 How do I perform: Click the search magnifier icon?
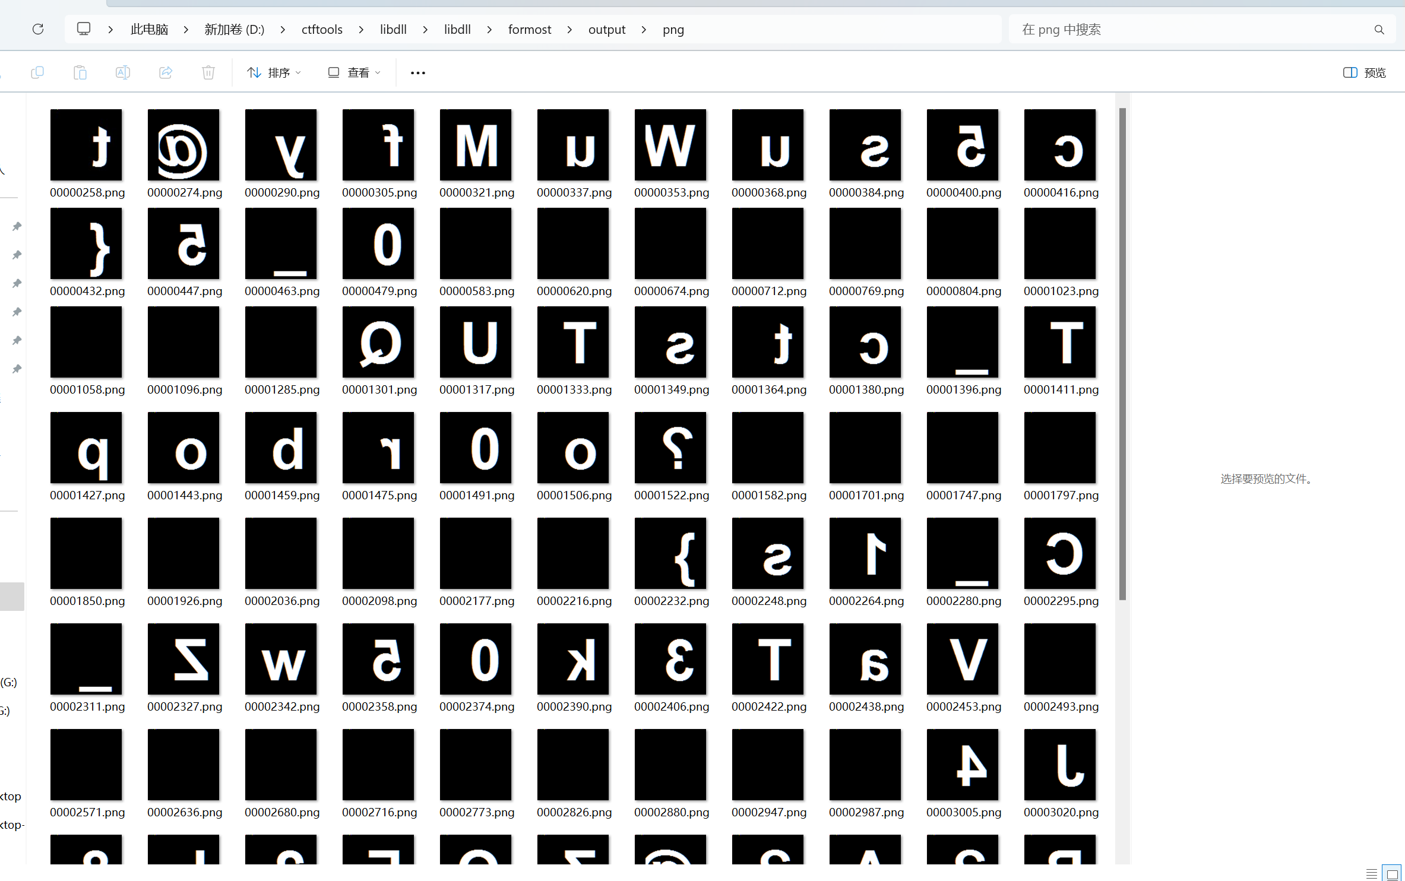click(x=1379, y=30)
